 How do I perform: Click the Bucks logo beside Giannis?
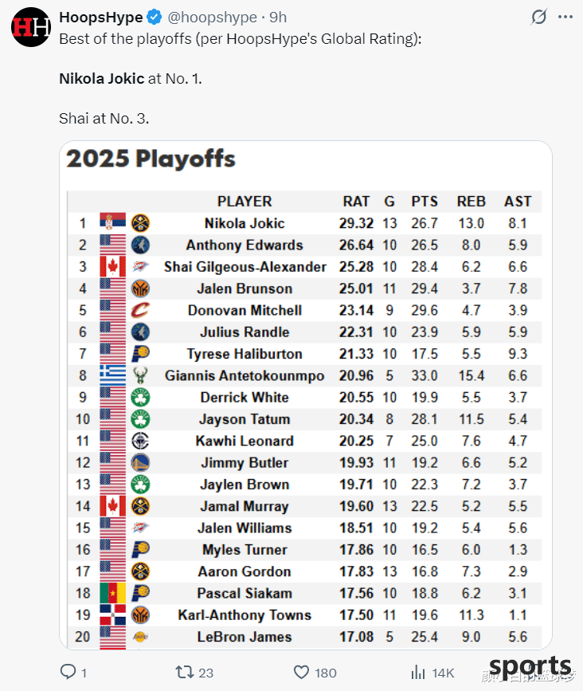140,375
